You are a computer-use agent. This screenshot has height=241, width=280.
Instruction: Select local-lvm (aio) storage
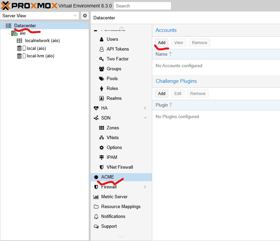[40, 56]
